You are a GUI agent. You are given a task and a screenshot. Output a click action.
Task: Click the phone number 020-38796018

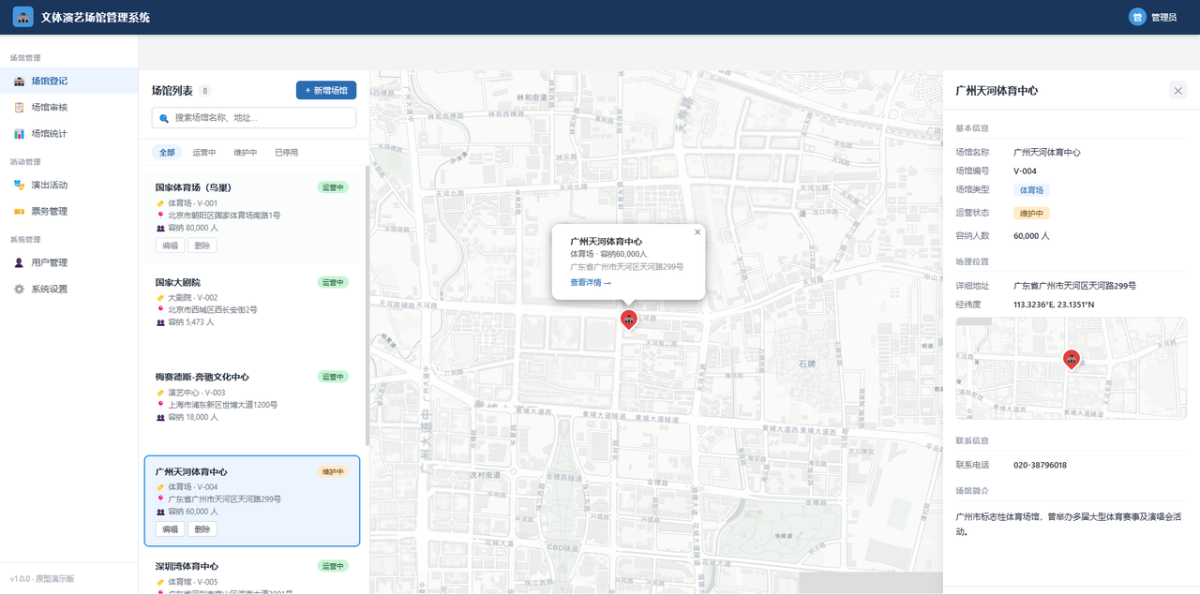1040,465
